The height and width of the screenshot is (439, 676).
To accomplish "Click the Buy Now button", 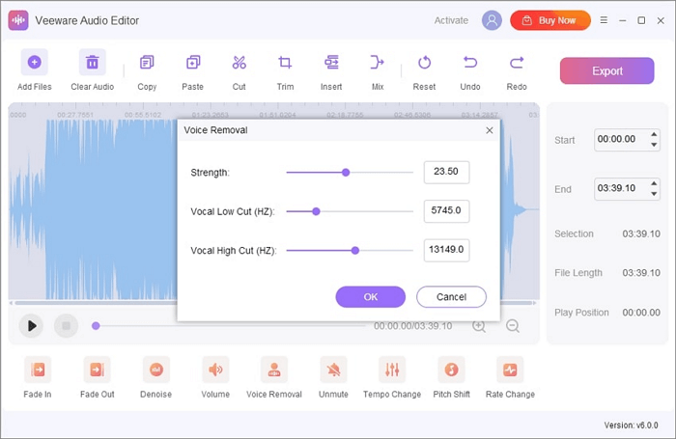I will (550, 20).
